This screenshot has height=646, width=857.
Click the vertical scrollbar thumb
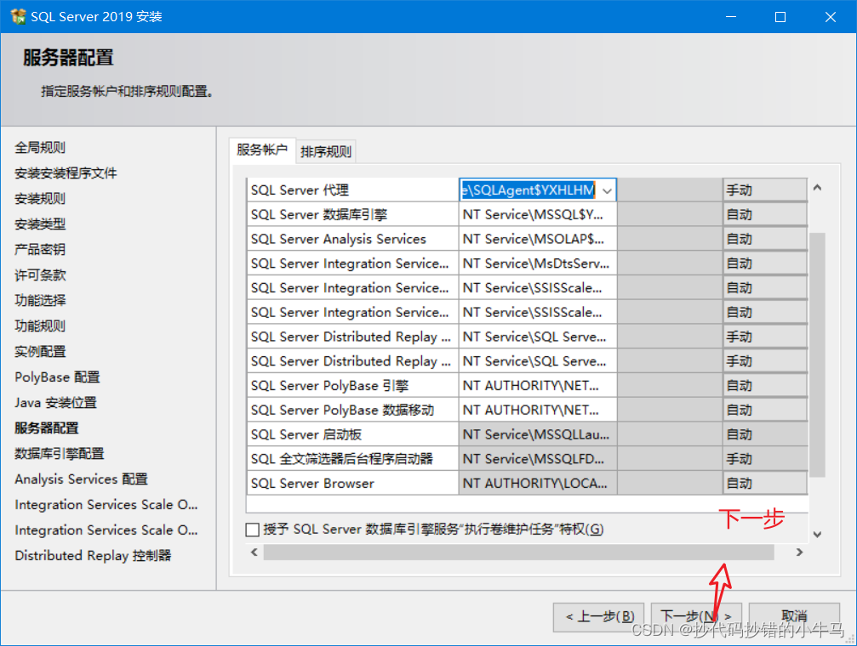tap(817, 355)
